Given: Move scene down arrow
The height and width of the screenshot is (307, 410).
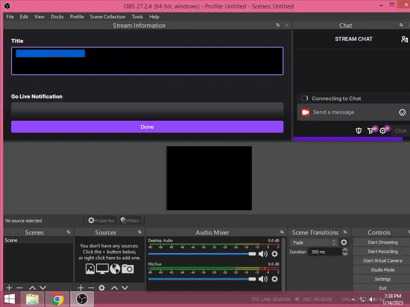Looking at the screenshot, I should [x=43, y=288].
